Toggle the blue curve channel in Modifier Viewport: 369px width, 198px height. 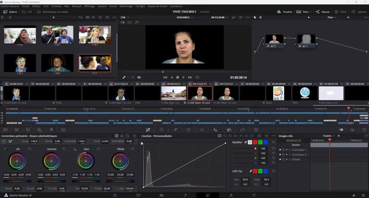tap(266, 142)
